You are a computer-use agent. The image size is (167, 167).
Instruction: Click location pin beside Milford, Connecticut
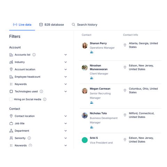pyautogui.click(x=125, y=115)
